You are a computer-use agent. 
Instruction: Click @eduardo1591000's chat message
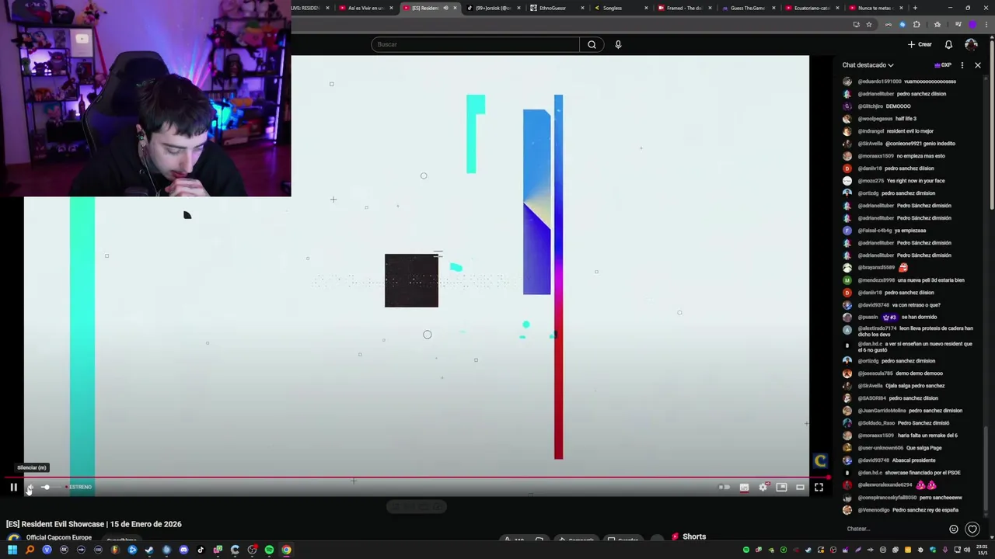906,82
